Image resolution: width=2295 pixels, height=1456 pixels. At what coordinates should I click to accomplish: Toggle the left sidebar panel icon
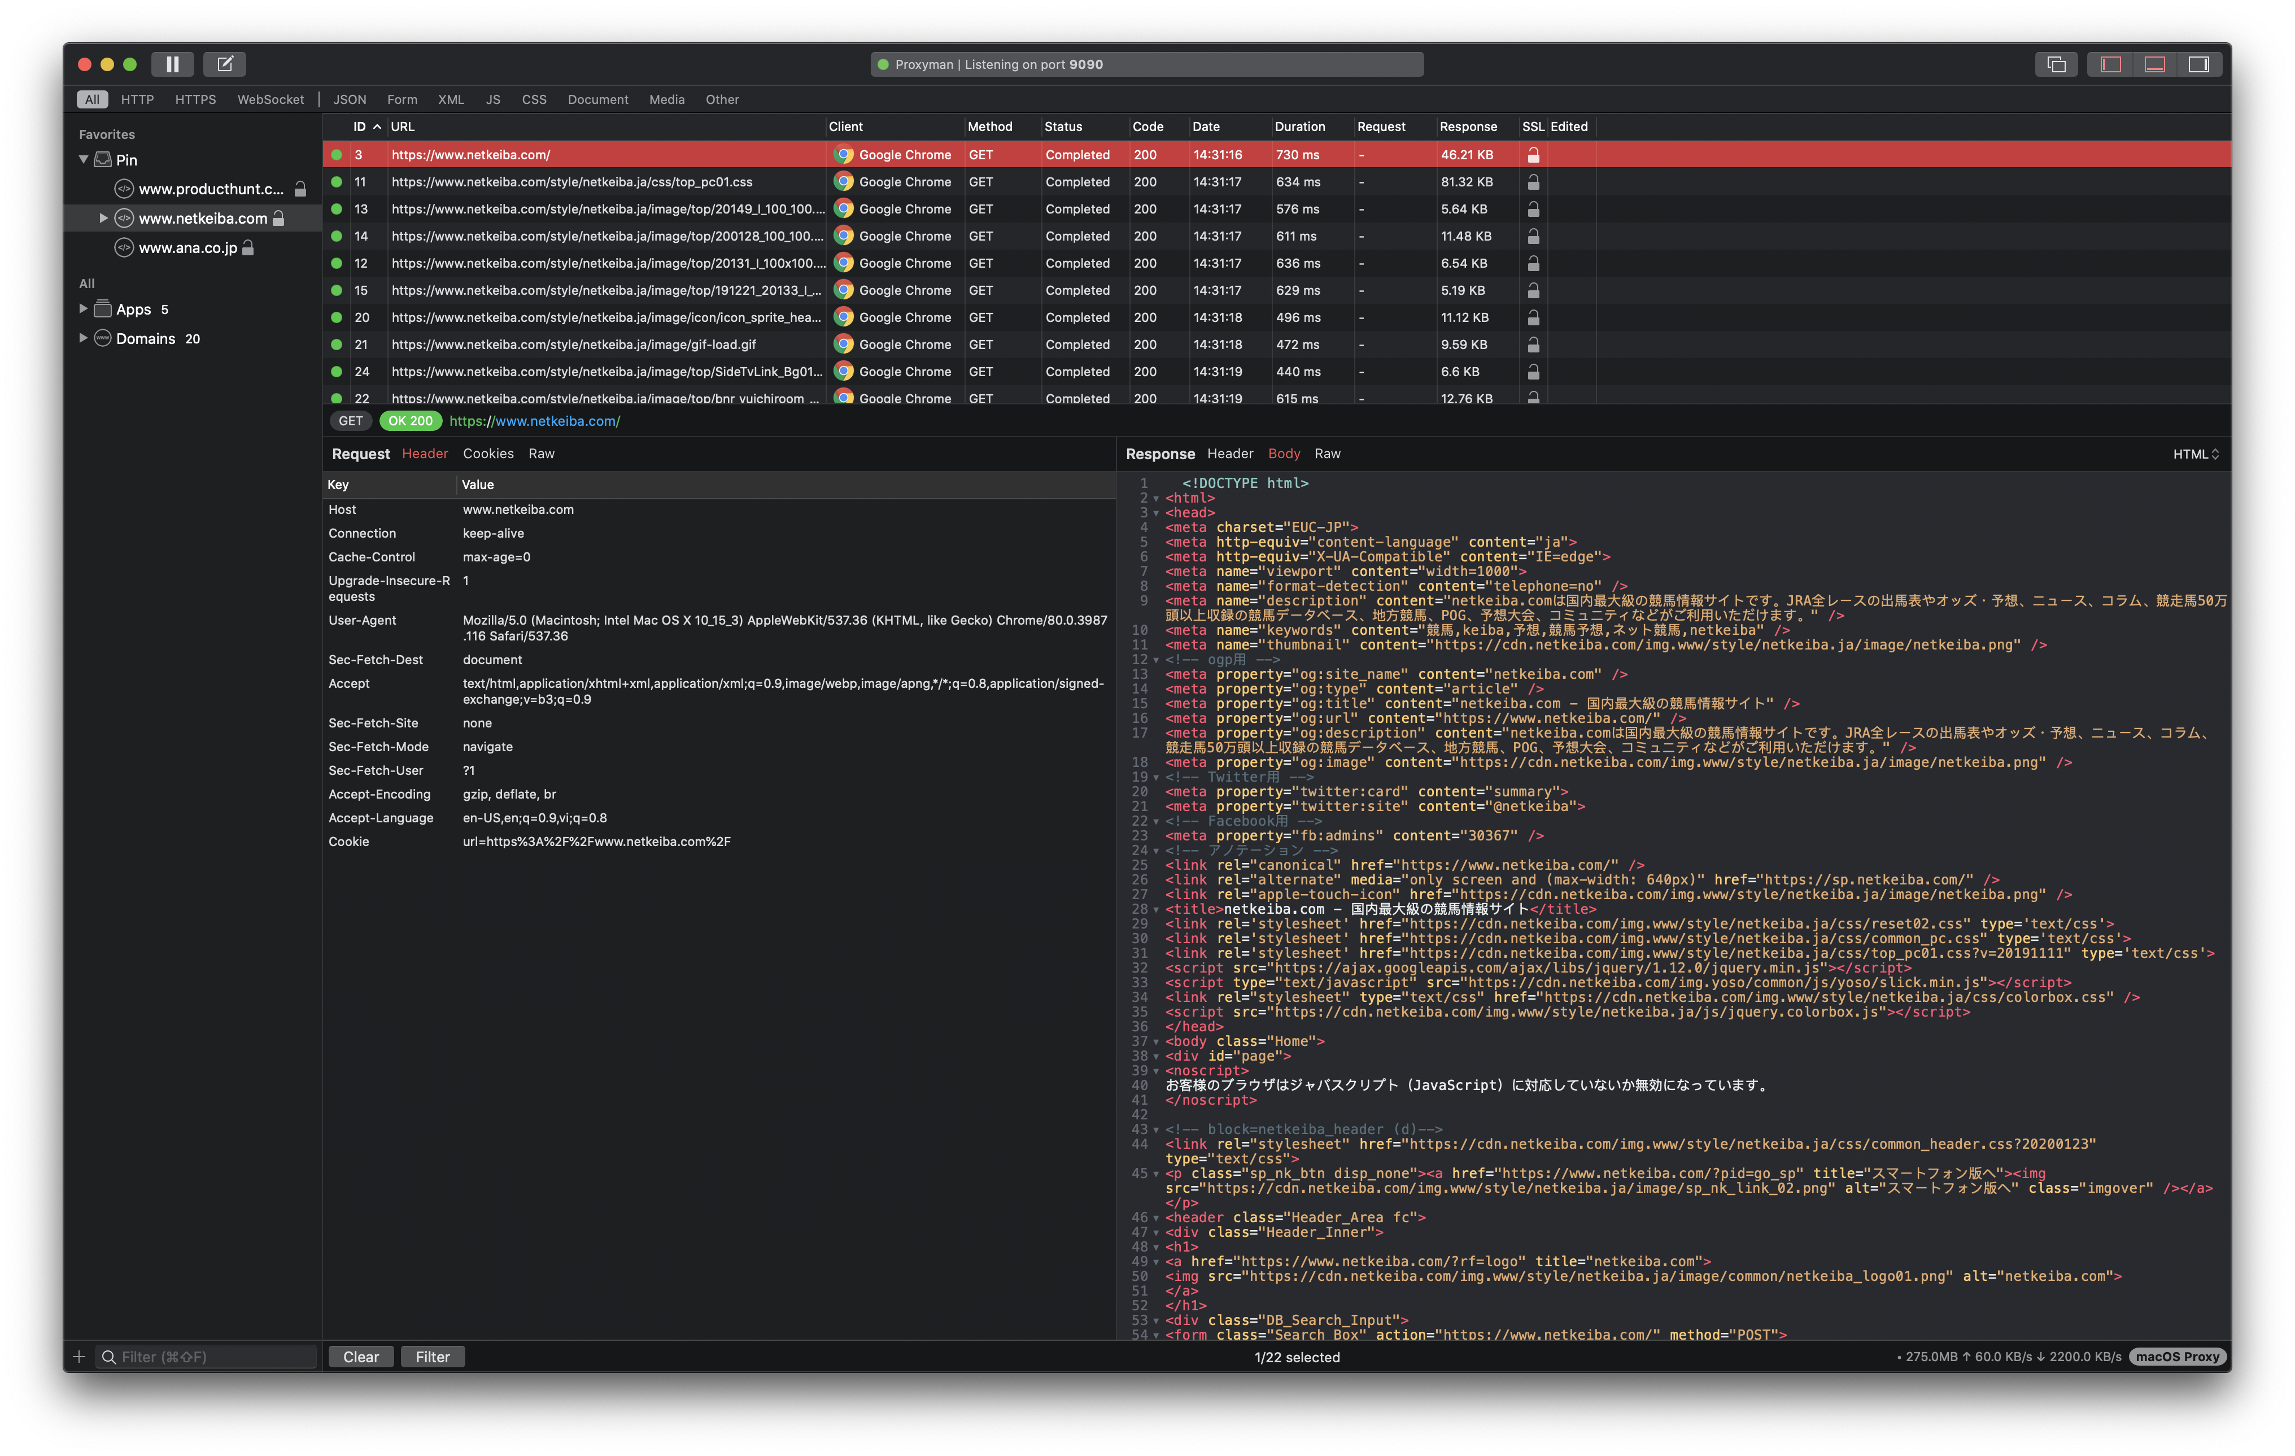pos(2110,64)
